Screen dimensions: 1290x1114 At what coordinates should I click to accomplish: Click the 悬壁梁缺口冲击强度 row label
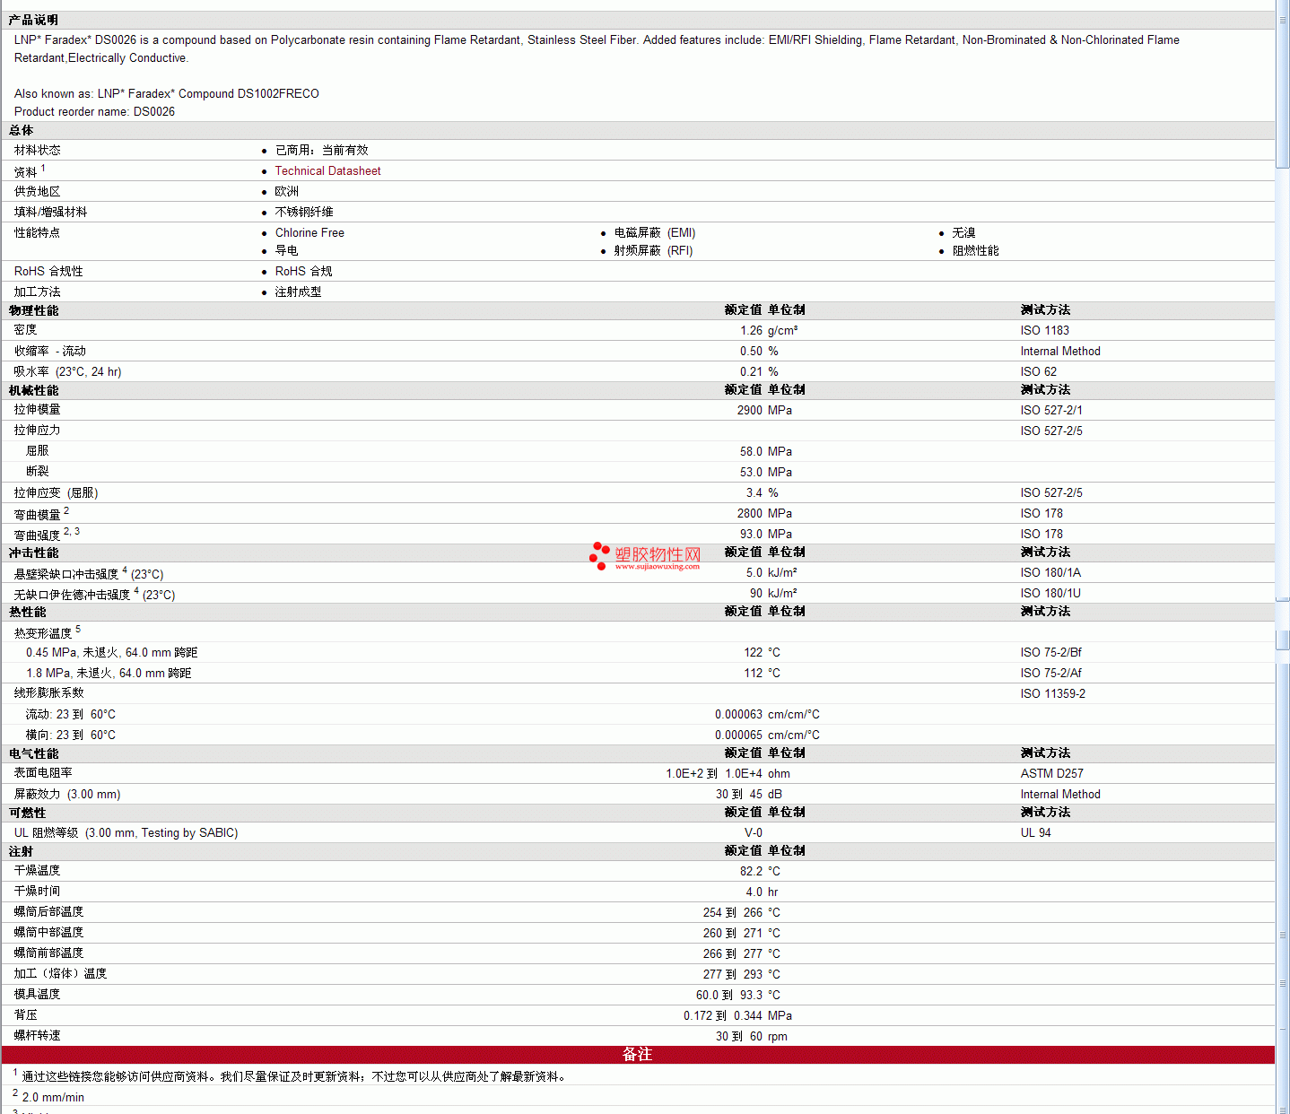point(66,574)
